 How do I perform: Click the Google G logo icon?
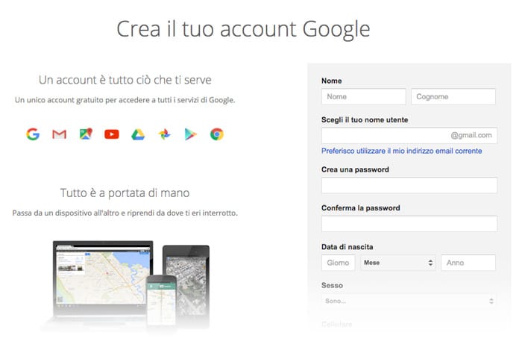click(33, 134)
